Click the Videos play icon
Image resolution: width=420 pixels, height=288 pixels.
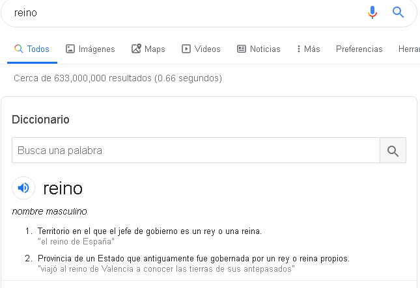186,49
